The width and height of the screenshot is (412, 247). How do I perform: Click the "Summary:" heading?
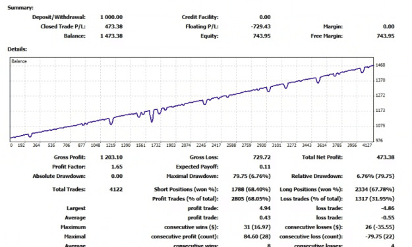pyautogui.click(x=20, y=8)
